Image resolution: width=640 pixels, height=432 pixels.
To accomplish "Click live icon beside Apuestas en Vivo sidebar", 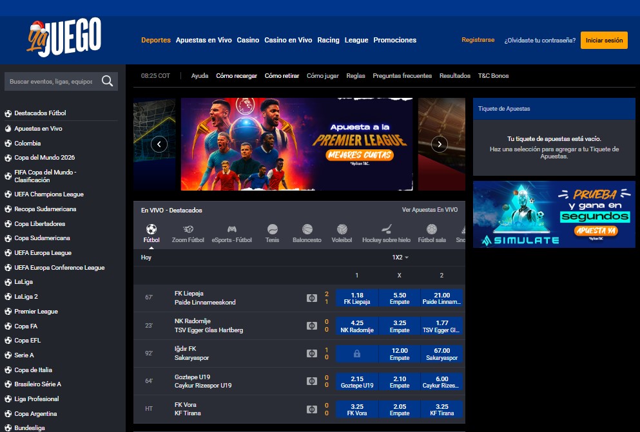I will coord(8,128).
